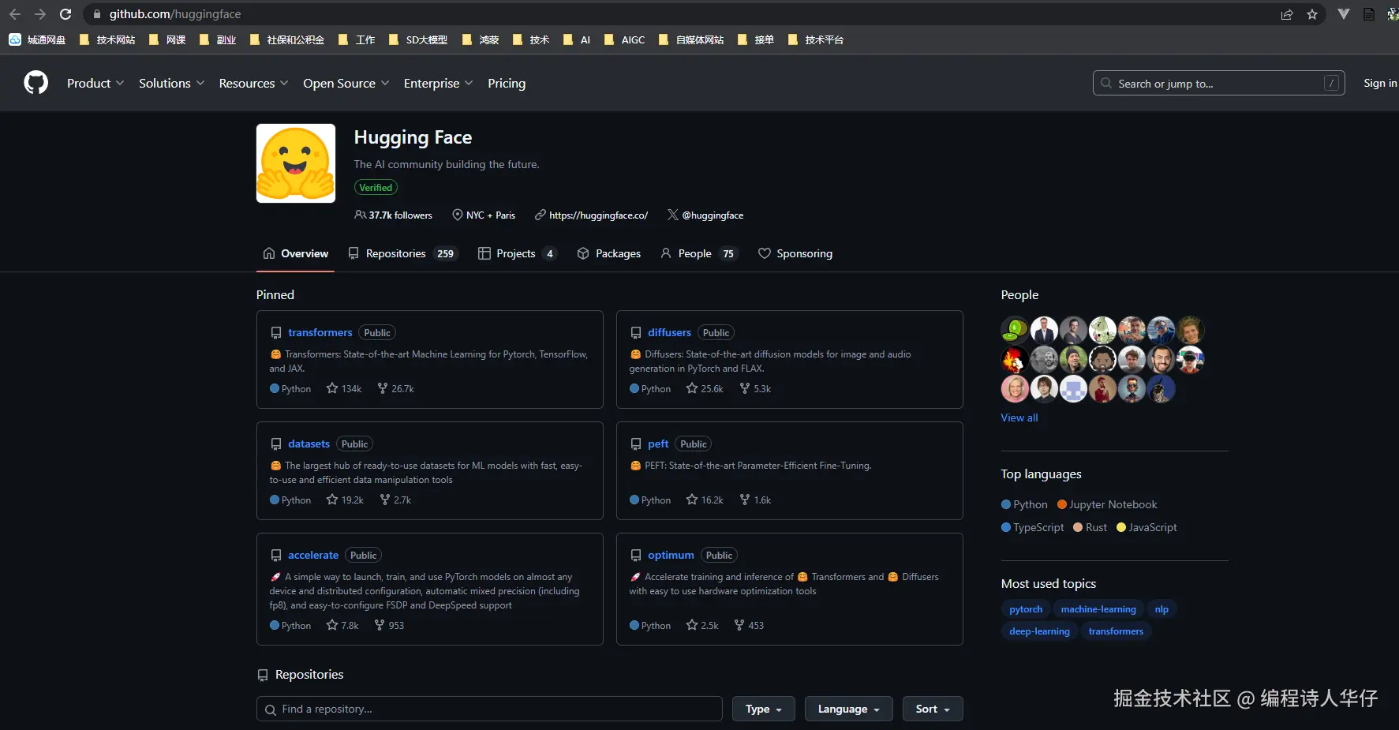Click the browser back arrow
Image resolution: width=1399 pixels, height=730 pixels.
coord(15,14)
